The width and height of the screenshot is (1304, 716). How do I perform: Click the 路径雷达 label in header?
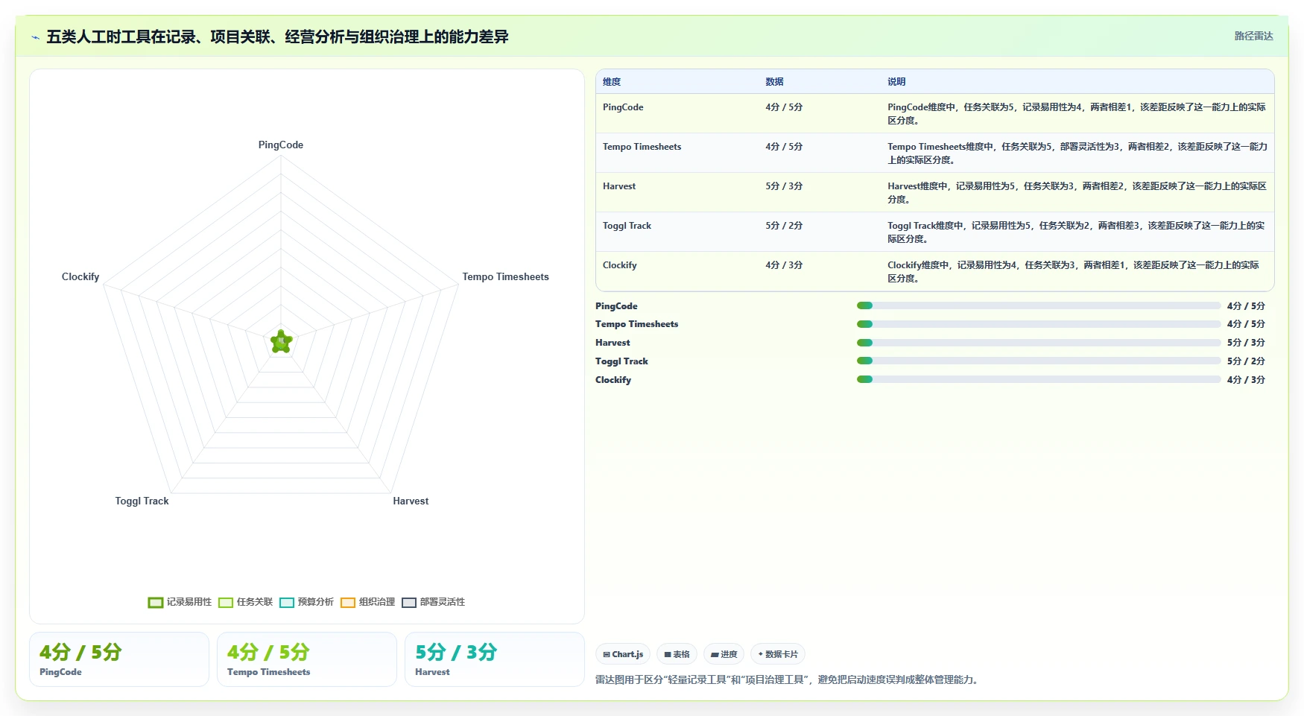[1253, 36]
